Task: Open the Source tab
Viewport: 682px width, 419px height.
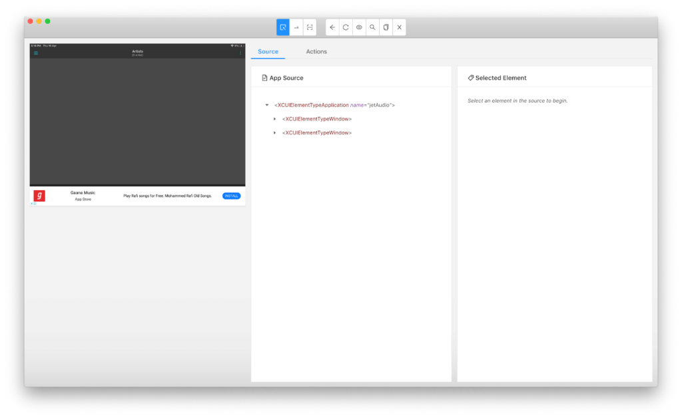Action: (x=268, y=51)
